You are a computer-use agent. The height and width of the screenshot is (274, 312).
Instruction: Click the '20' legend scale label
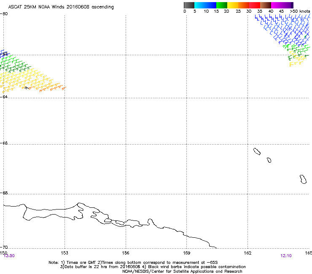pyautogui.click(x=226, y=11)
